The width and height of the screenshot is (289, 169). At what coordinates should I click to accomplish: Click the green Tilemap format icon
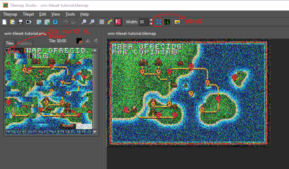pos(167,22)
